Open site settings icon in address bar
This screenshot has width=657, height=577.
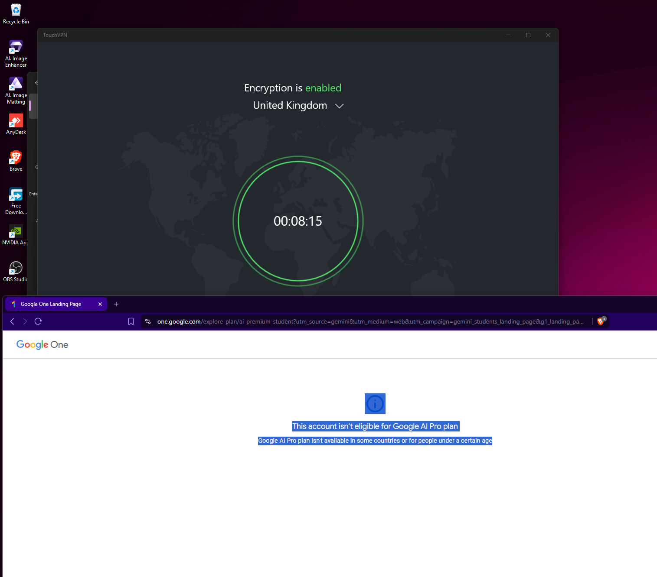[148, 321]
